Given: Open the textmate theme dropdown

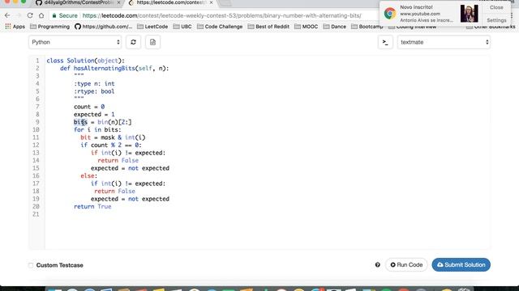Looking at the screenshot, I should click(x=444, y=42).
